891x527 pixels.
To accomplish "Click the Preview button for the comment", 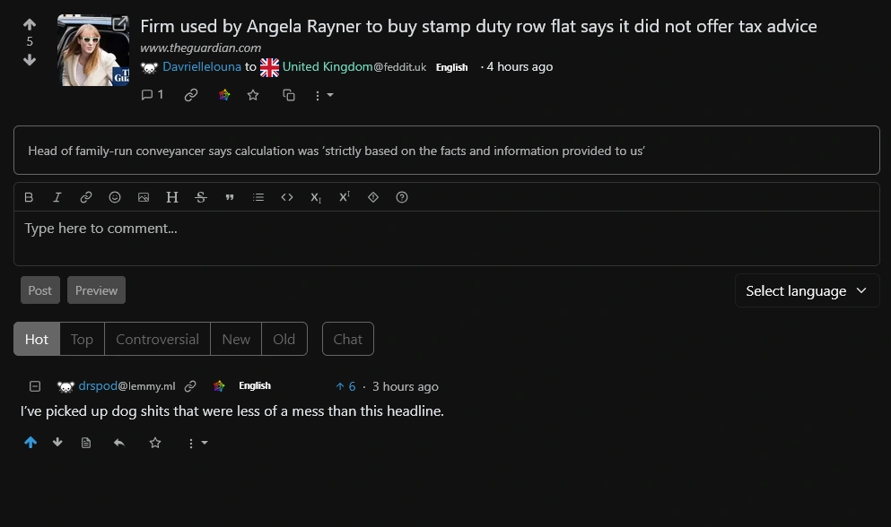I will [x=96, y=289].
